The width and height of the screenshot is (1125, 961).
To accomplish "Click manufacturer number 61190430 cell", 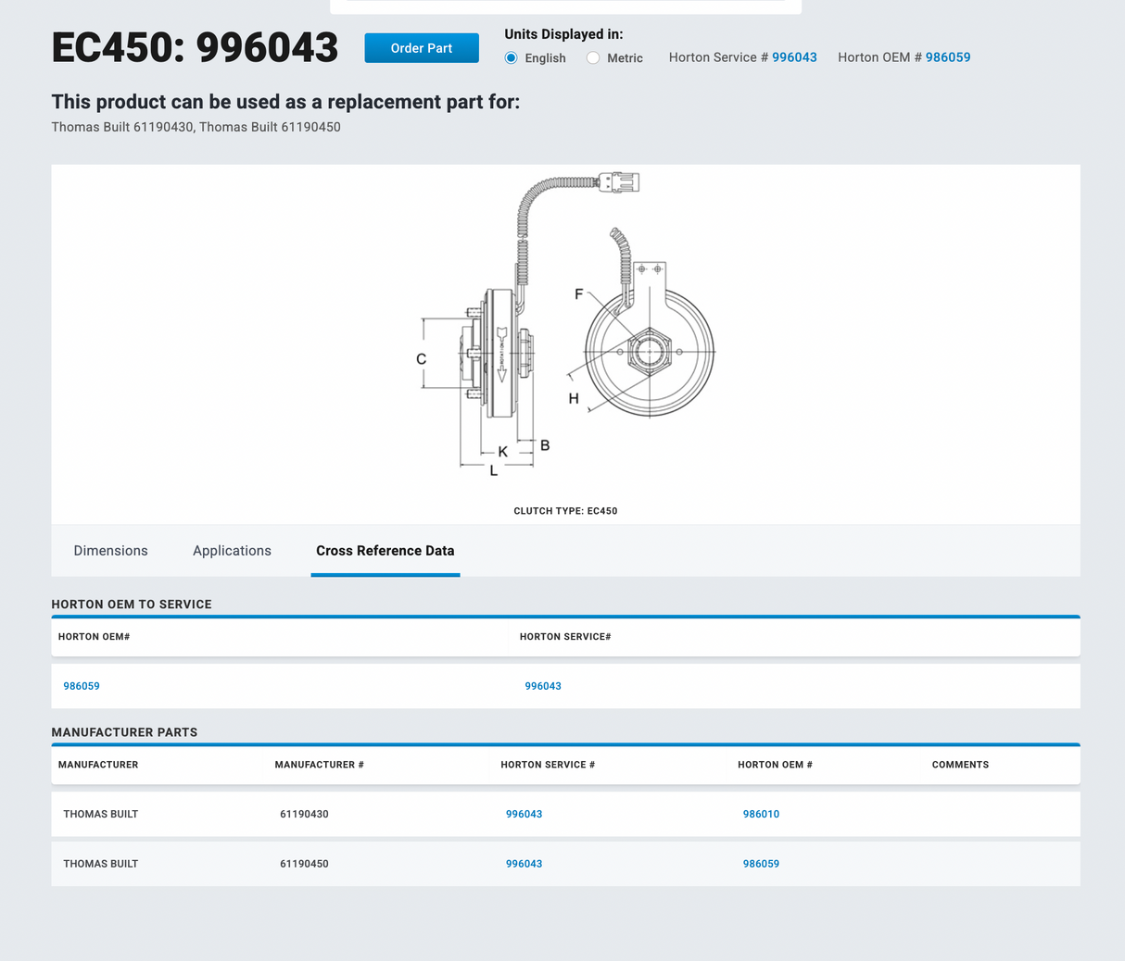I will coord(304,815).
